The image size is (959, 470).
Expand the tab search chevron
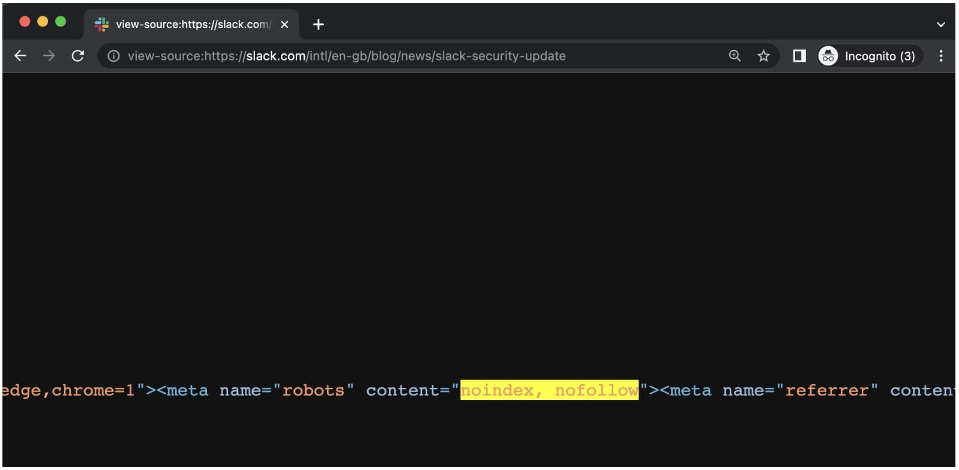click(x=941, y=25)
